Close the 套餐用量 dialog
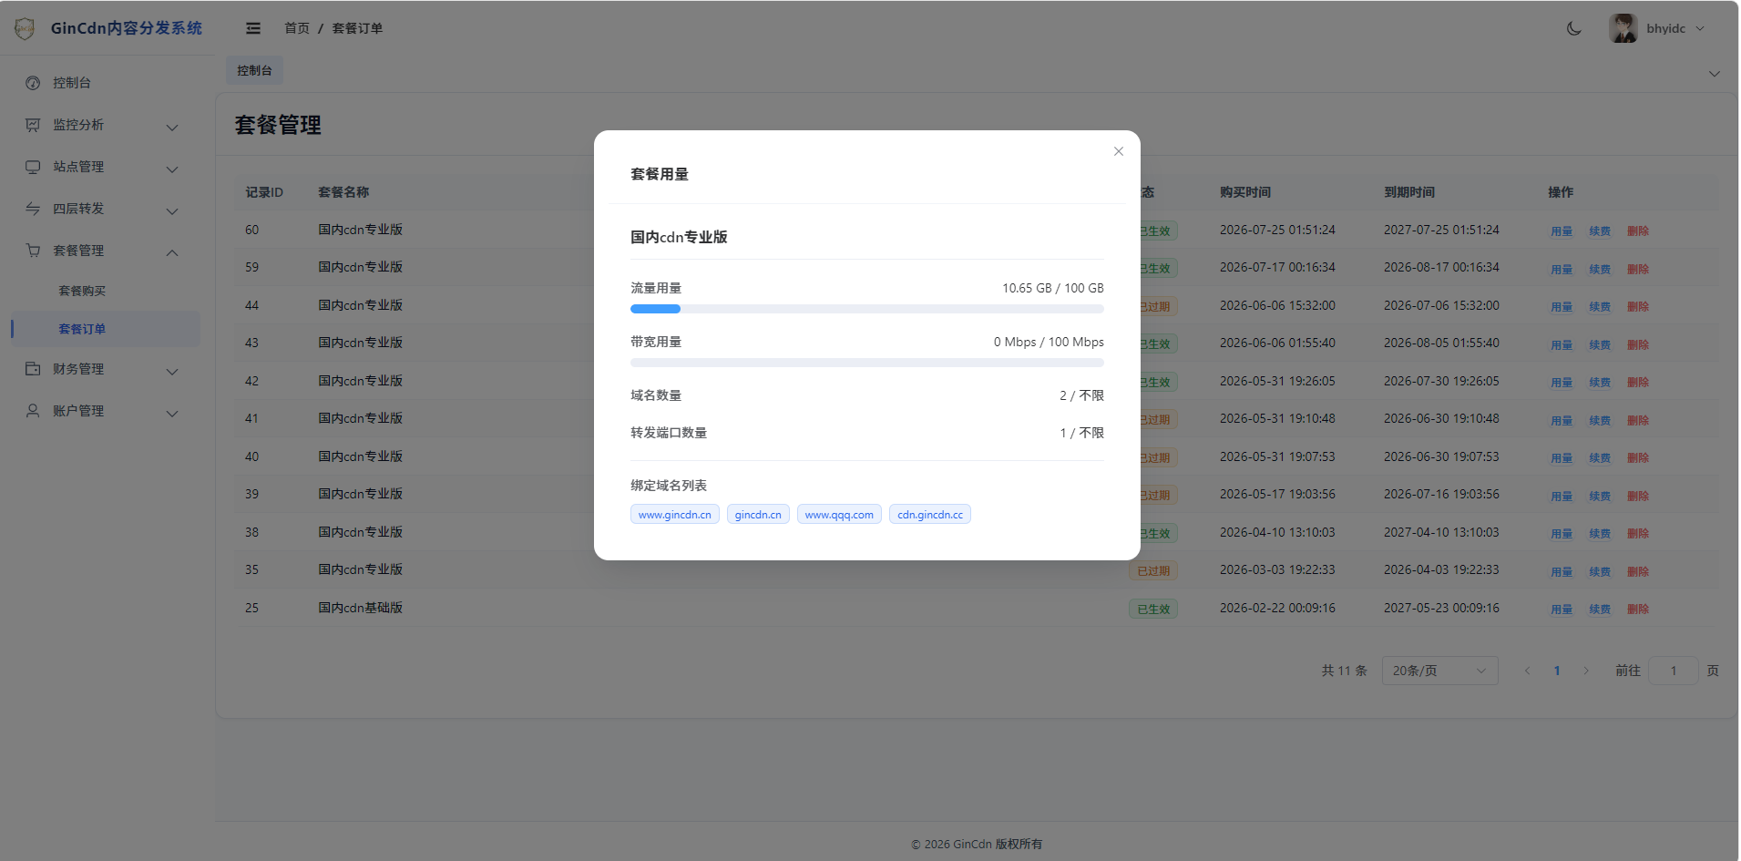The height and width of the screenshot is (861, 1741). [1118, 151]
